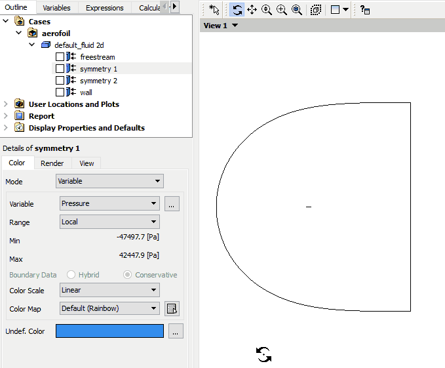The image size is (445, 368).
Task: Tick the wall boundary checkbox
Action: (x=60, y=92)
